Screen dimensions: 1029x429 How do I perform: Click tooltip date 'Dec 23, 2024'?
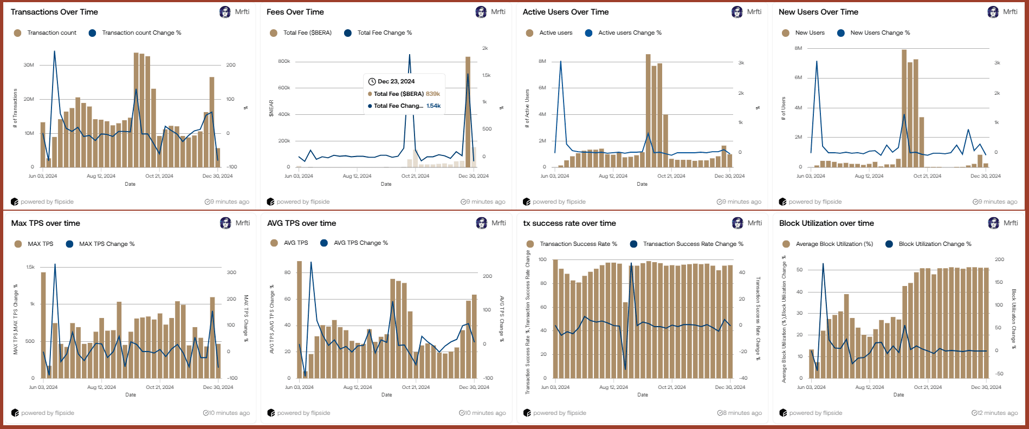tap(396, 81)
